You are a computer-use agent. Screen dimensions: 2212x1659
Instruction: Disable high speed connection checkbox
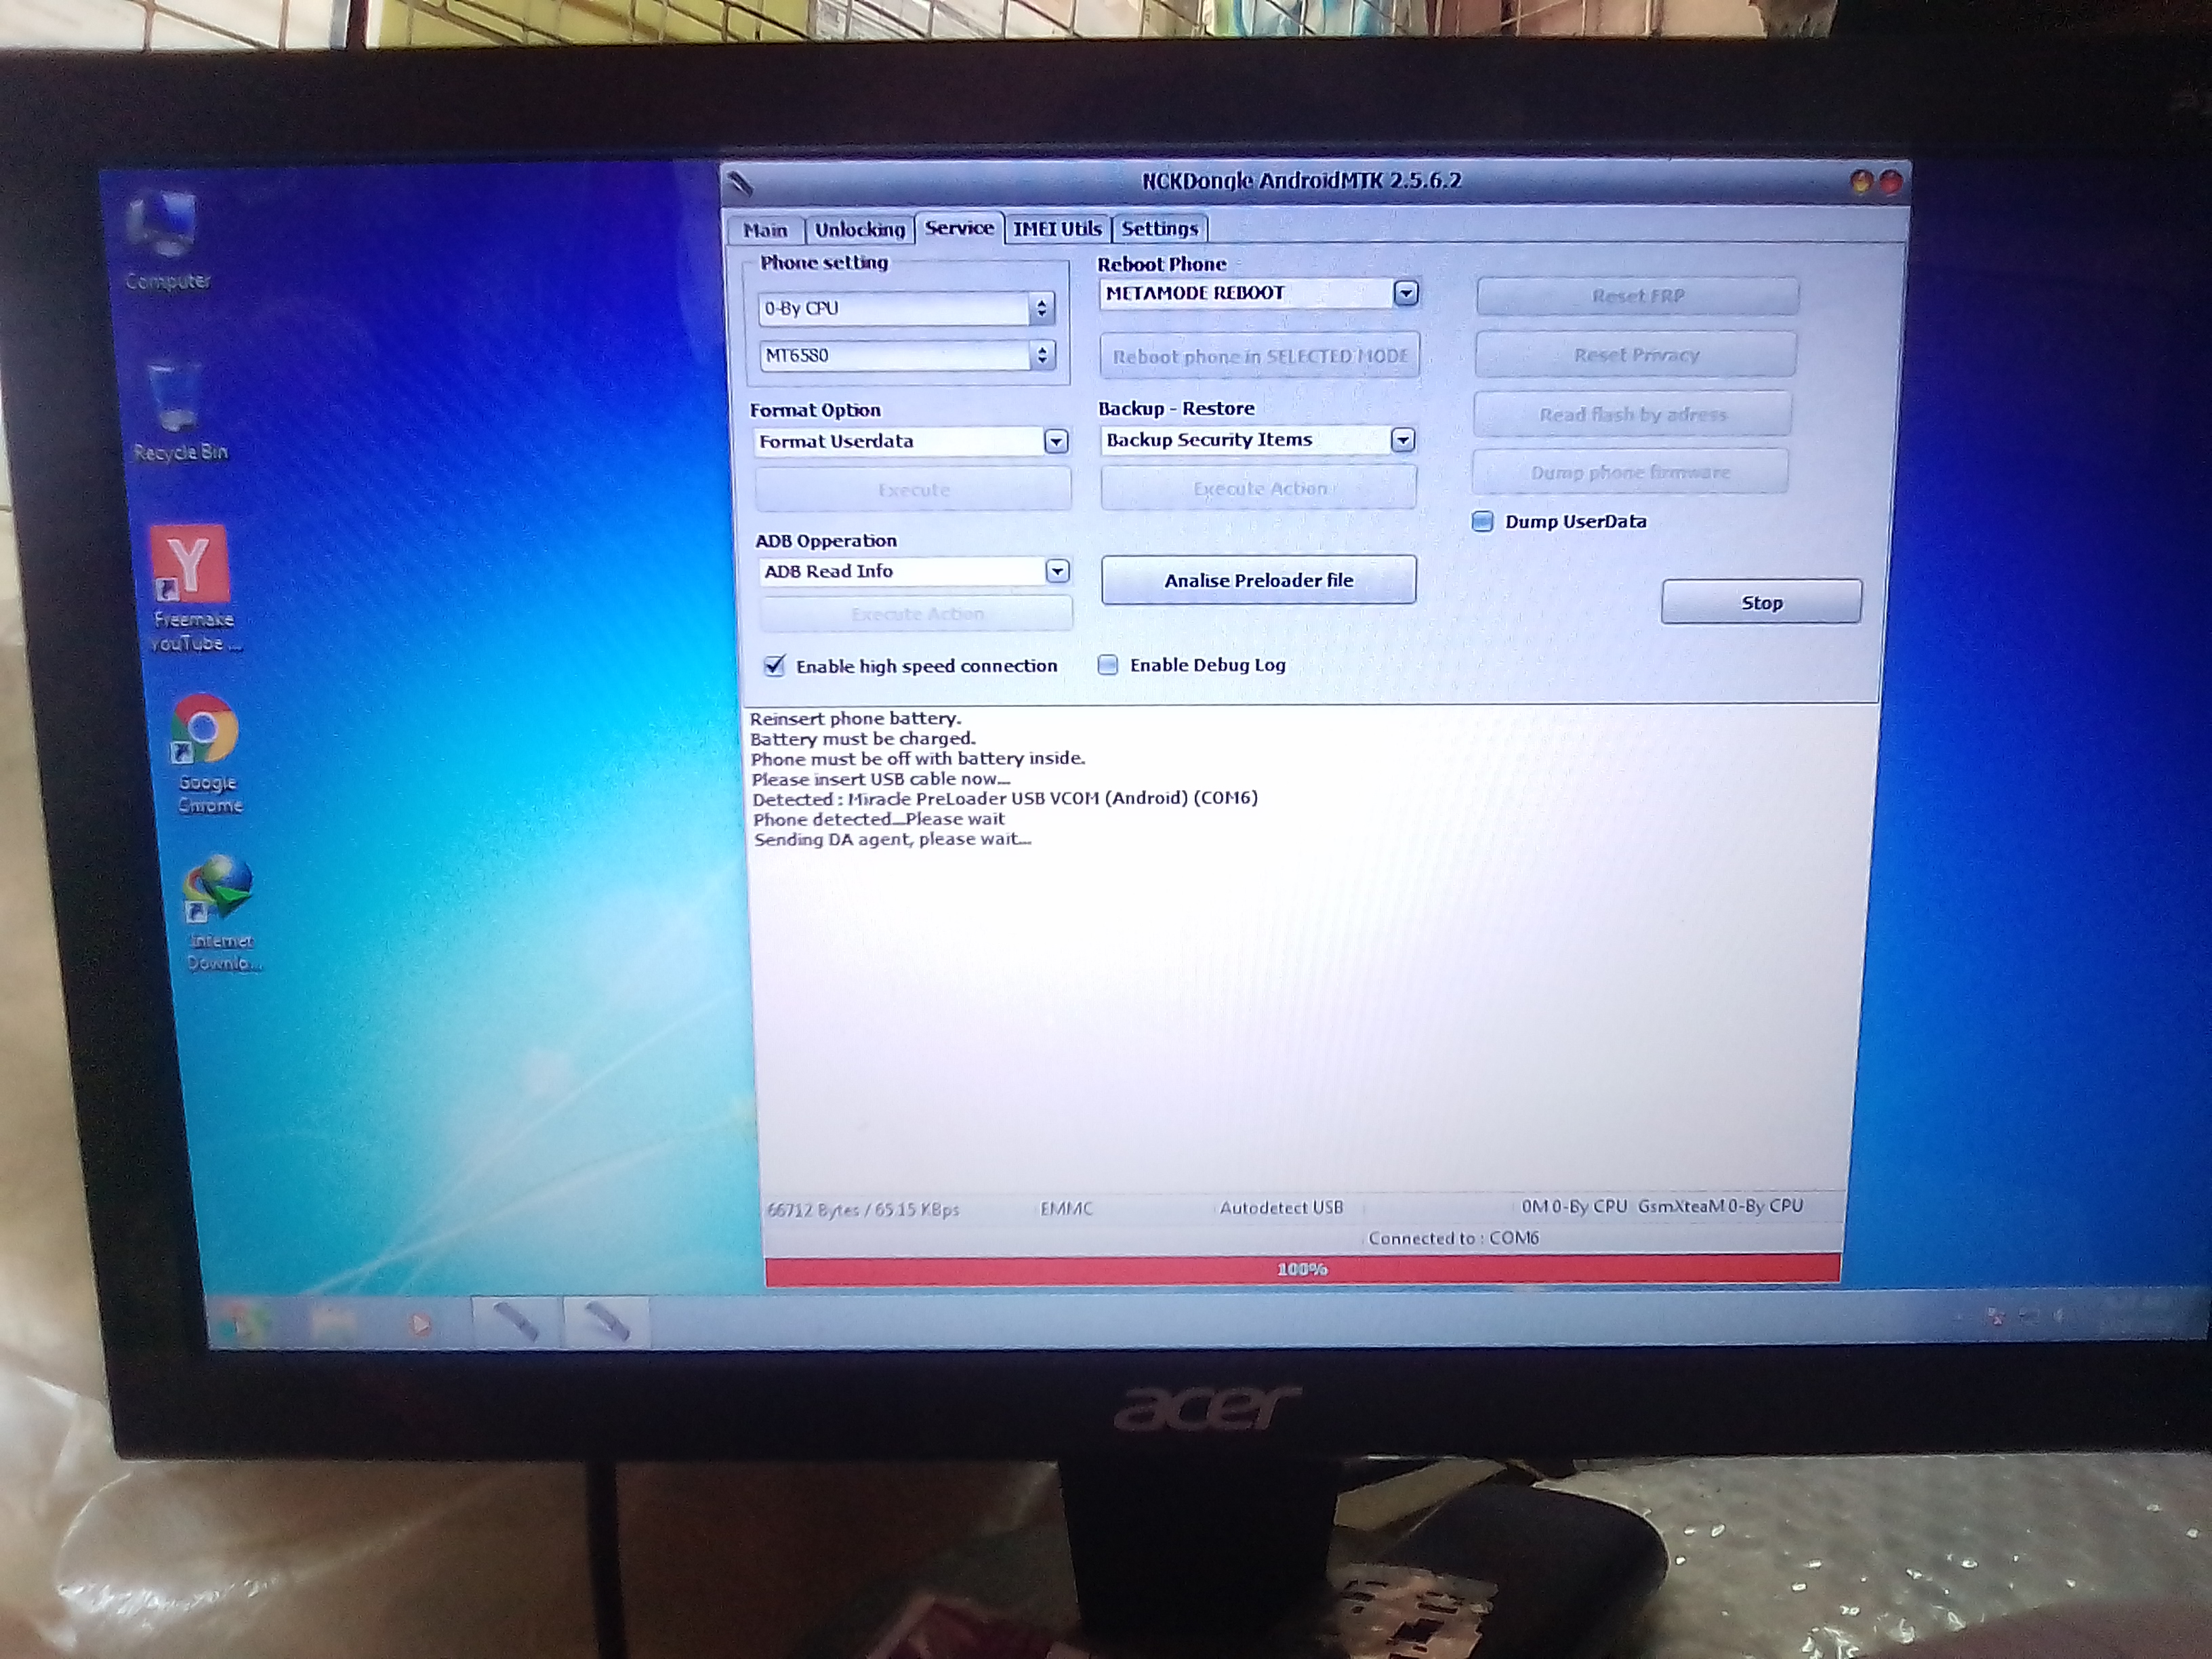[x=775, y=666]
